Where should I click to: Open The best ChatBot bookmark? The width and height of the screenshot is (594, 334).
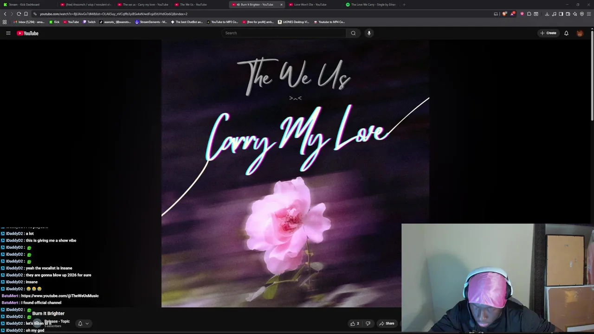pos(187,22)
